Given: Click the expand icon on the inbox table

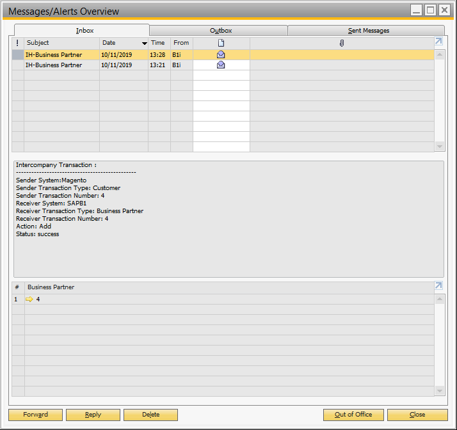Looking at the screenshot, I should [438, 42].
